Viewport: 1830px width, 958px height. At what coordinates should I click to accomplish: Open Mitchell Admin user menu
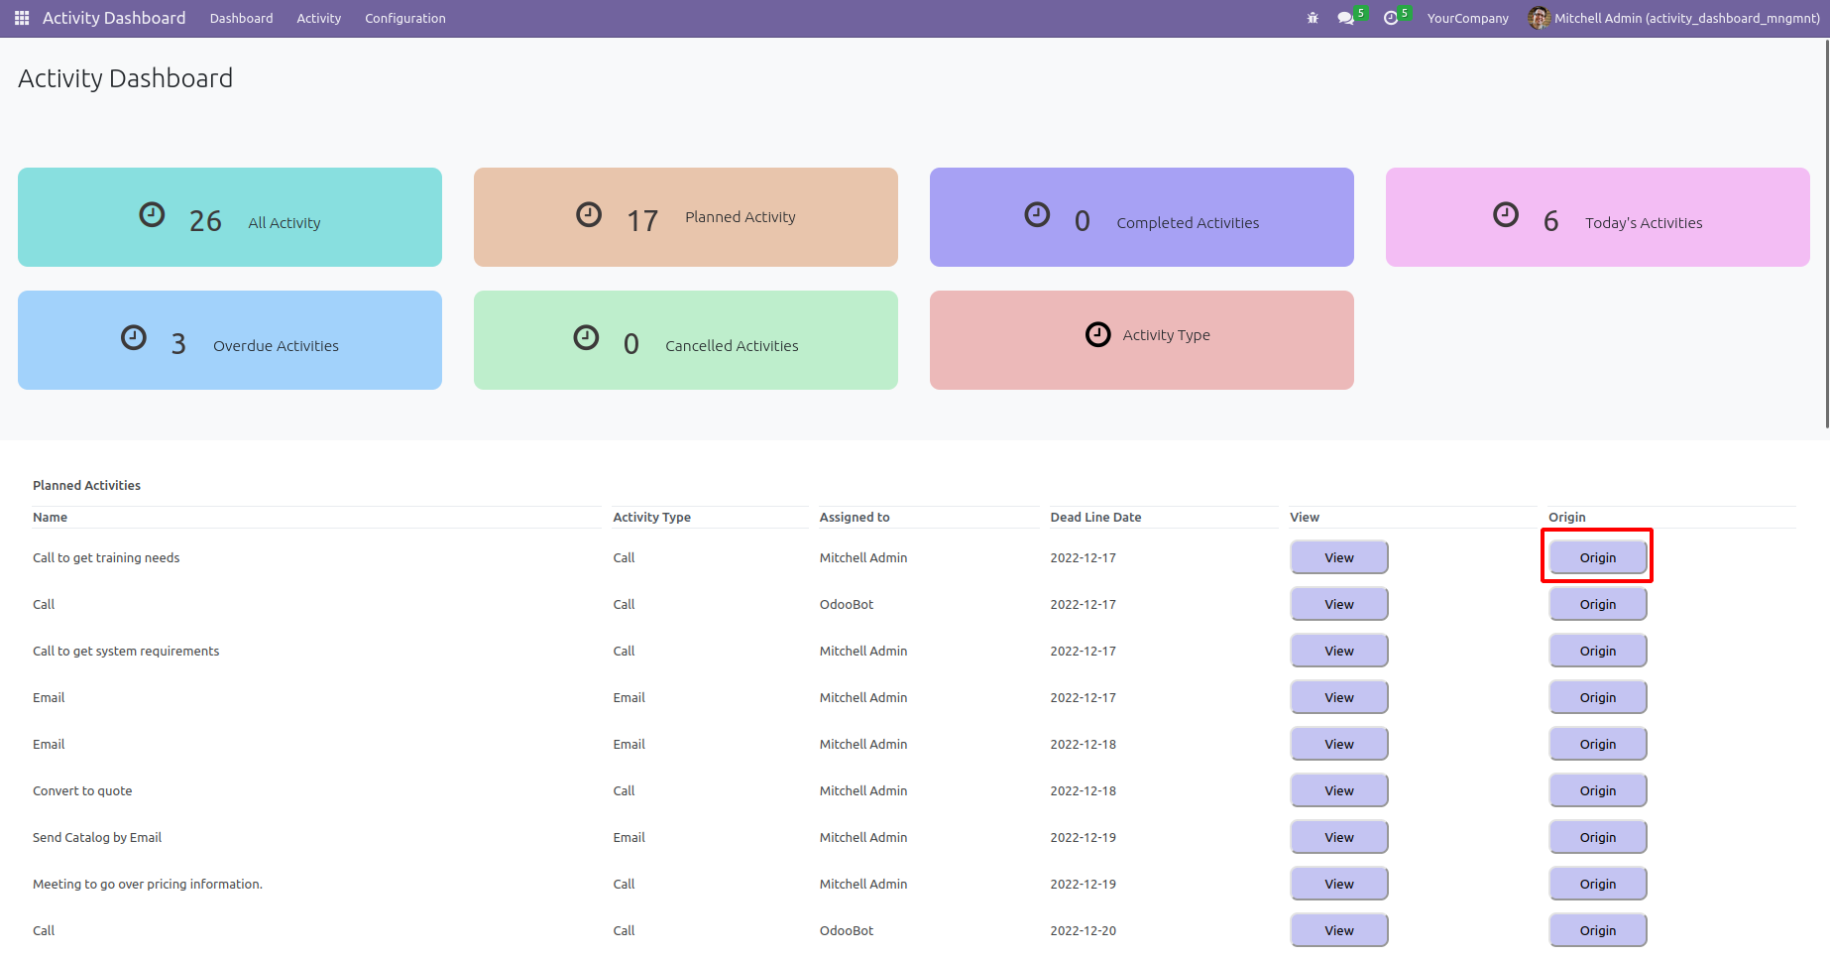click(1675, 18)
